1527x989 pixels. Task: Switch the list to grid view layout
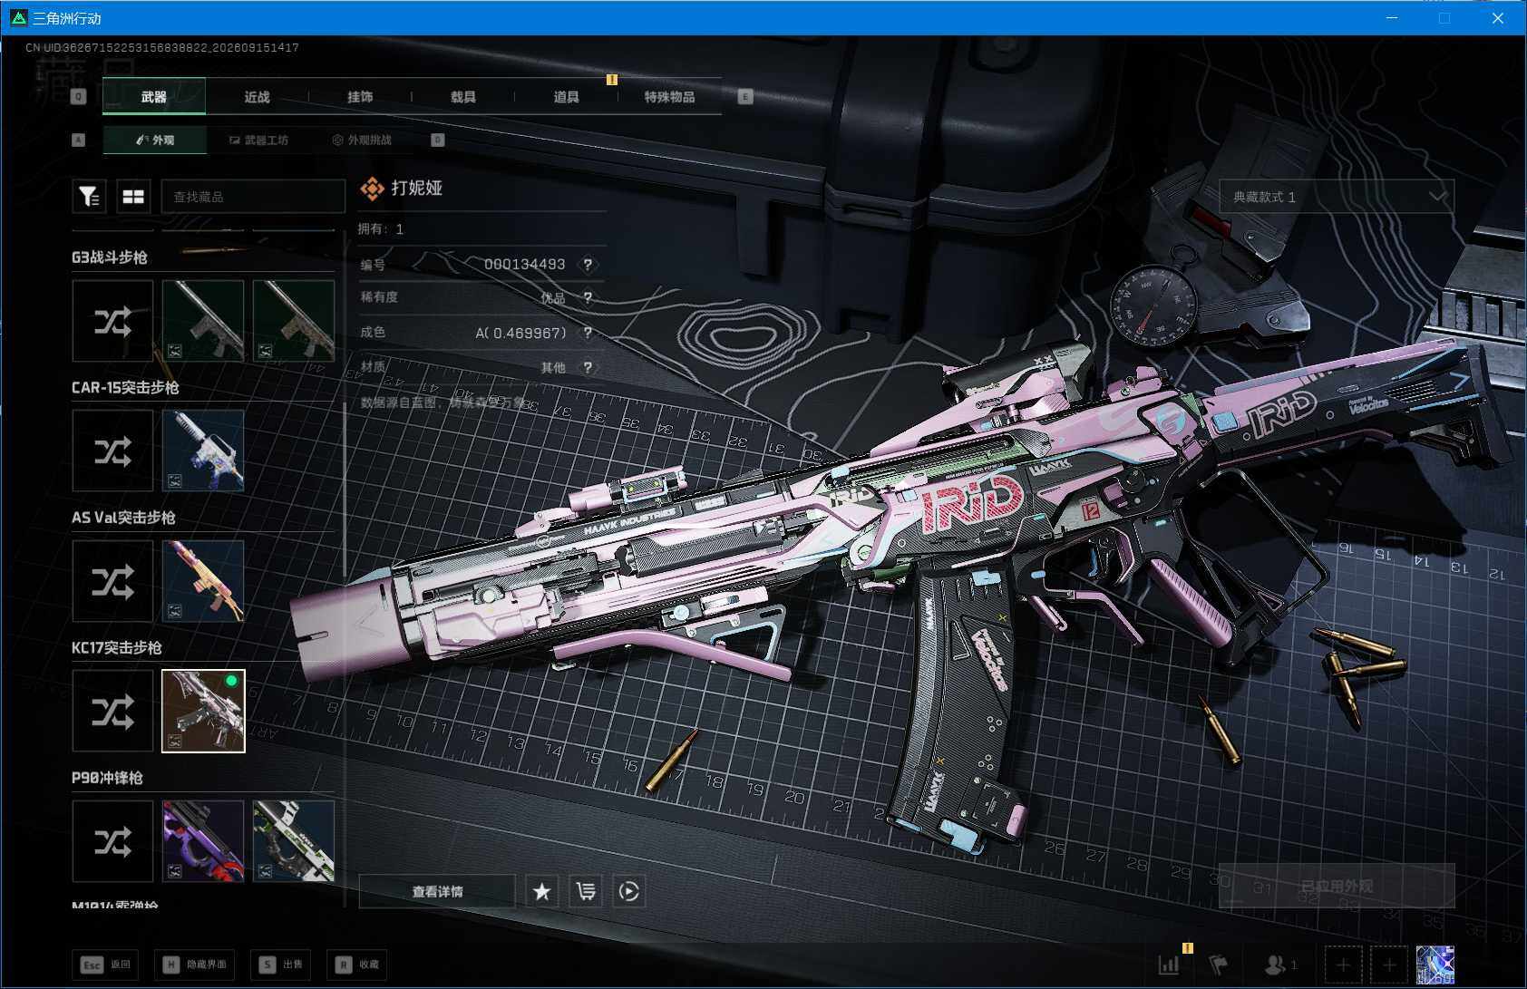pyautogui.click(x=133, y=196)
